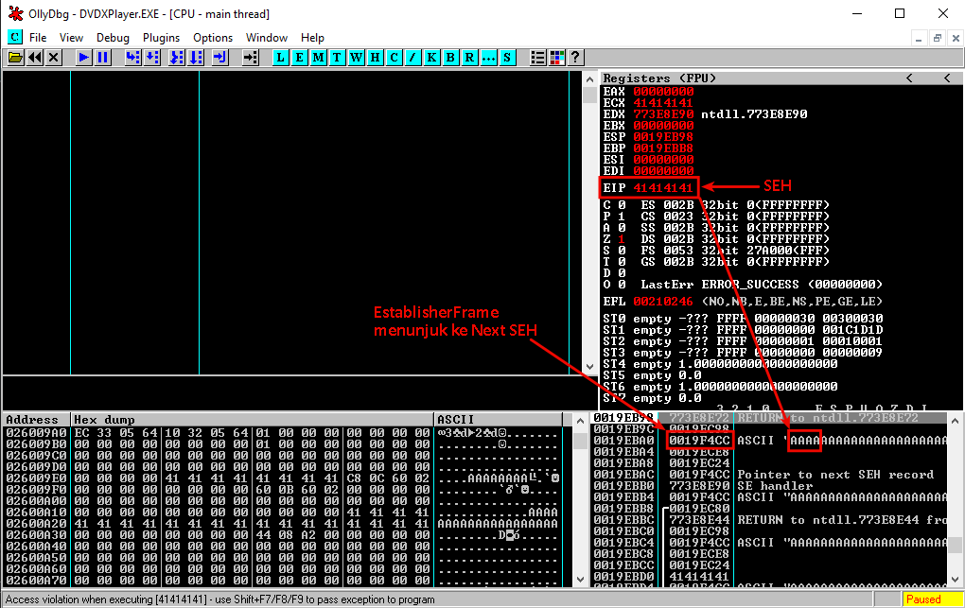Show Handles with the H button

pos(376,58)
